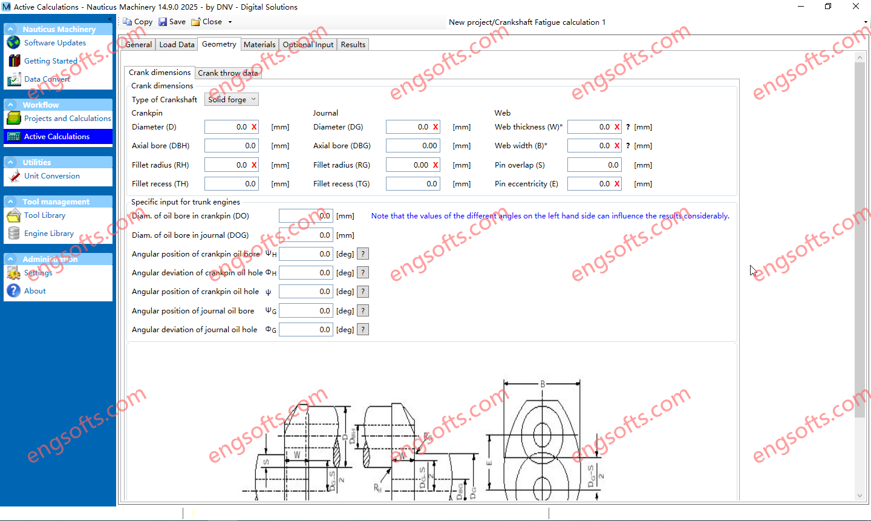The width and height of the screenshot is (871, 521).
Task: Click the Fillet recess (TG) field
Action: [413, 184]
